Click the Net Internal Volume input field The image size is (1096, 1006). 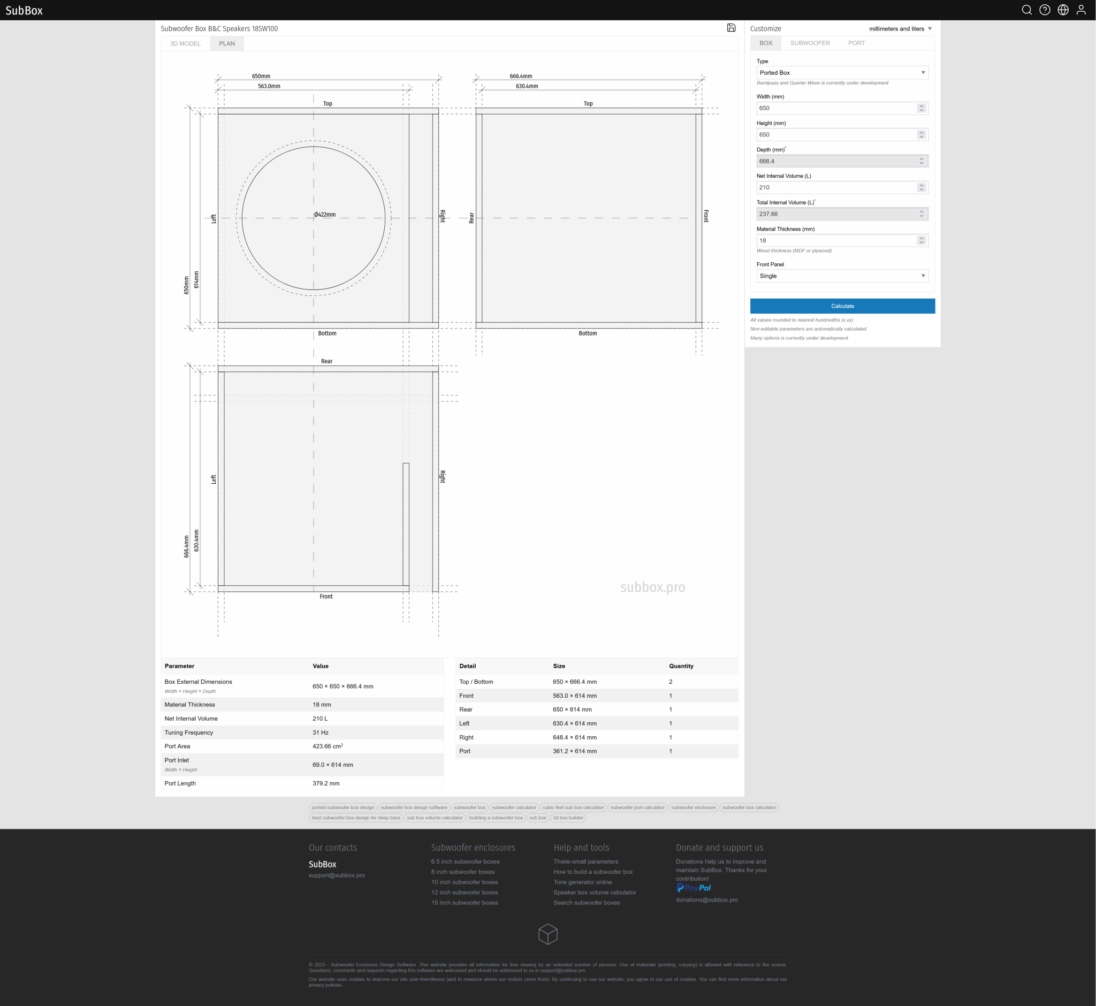(842, 187)
